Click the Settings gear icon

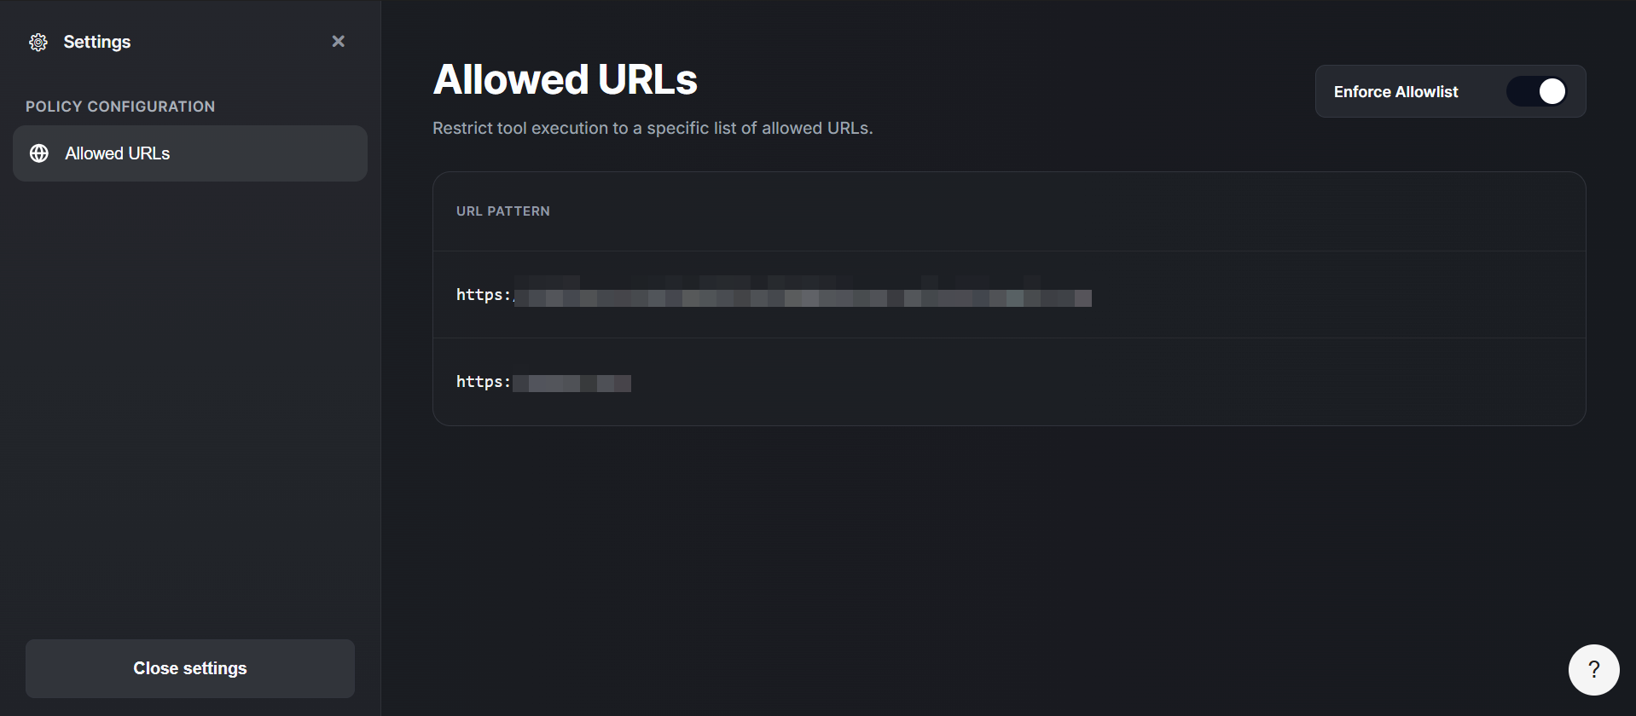(38, 42)
